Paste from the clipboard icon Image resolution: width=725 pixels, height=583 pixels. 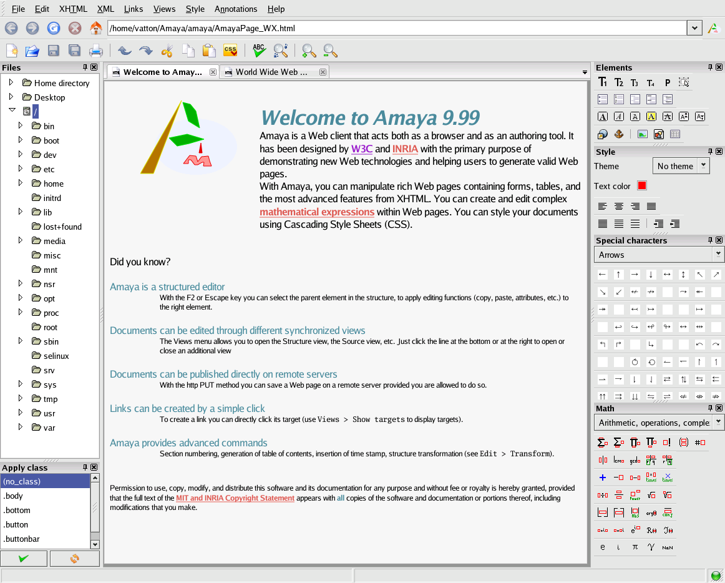[x=209, y=50]
